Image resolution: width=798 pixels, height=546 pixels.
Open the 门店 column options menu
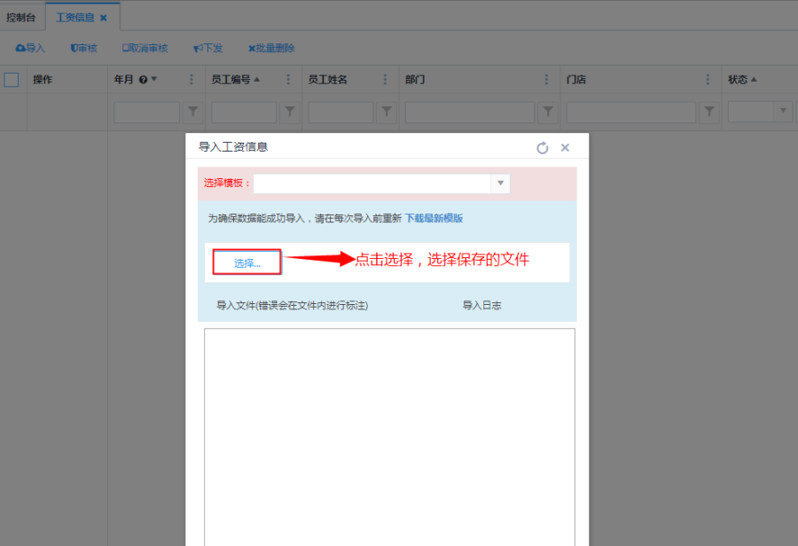[x=708, y=80]
